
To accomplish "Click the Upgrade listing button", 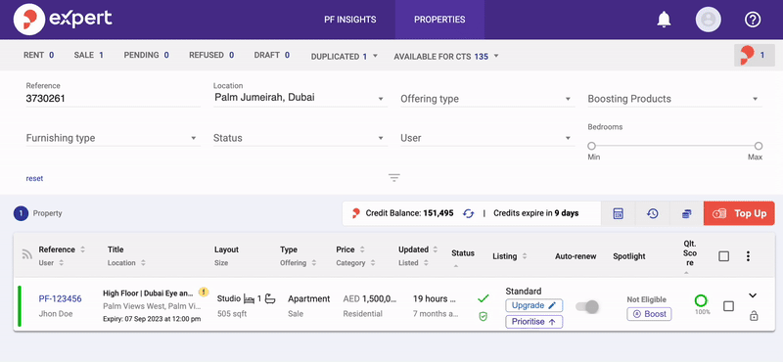I will pyautogui.click(x=533, y=305).
